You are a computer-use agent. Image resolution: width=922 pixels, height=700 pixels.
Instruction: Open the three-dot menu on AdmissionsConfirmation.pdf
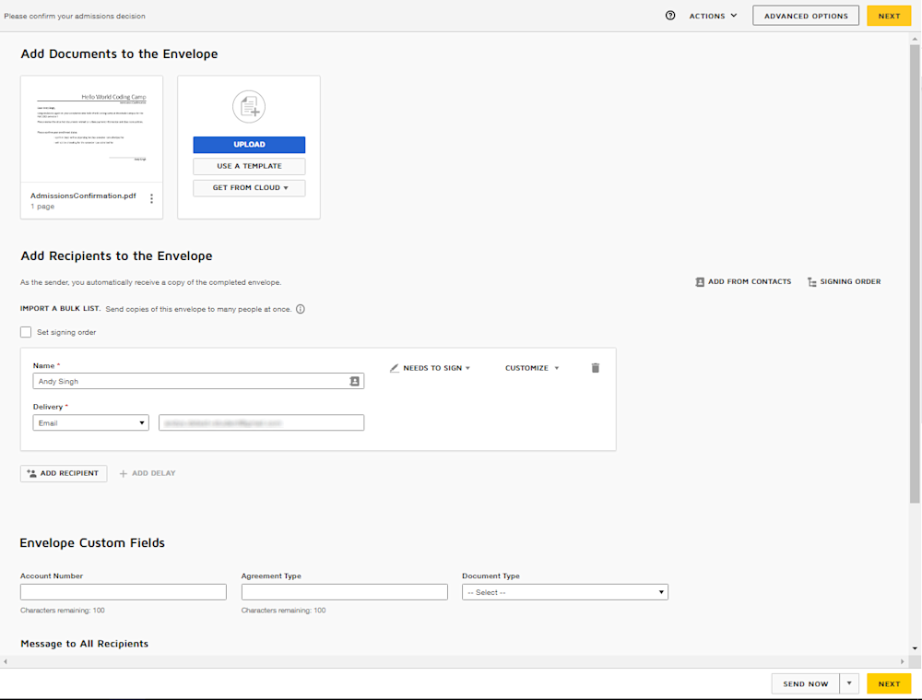click(151, 198)
